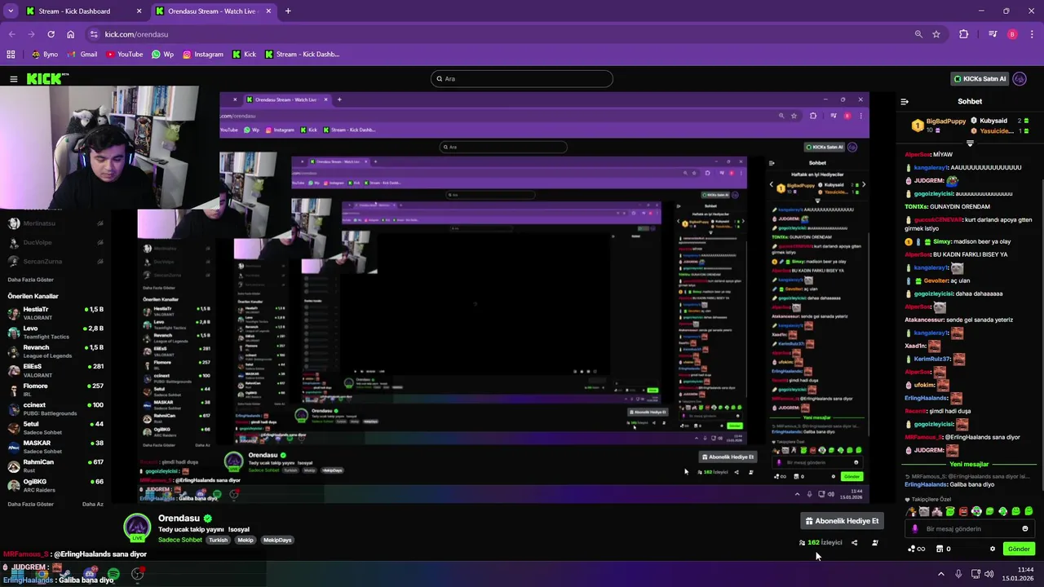Image resolution: width=1044 pixels, height=587 pixels.
Task: Open OgiBKG ARC Raiders channel
Action: (55, 486)
